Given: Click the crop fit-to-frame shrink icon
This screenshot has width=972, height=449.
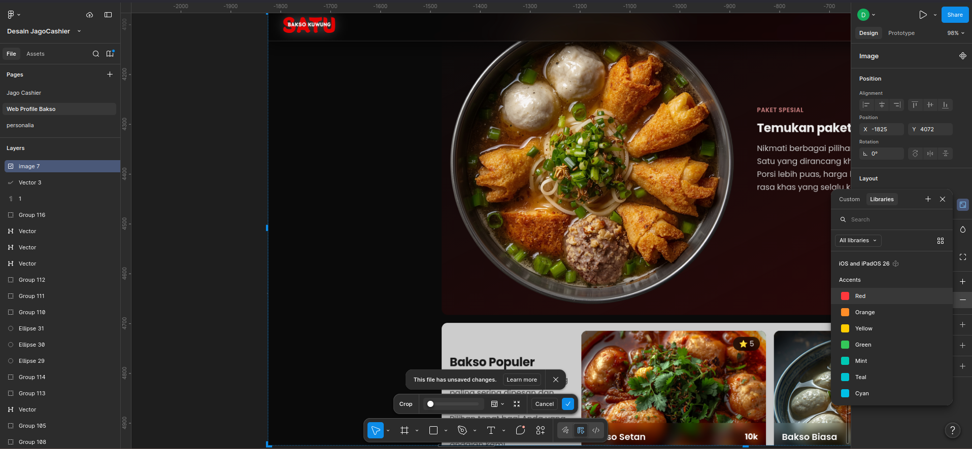Looking at the screenshot, I should click(517, 404).
